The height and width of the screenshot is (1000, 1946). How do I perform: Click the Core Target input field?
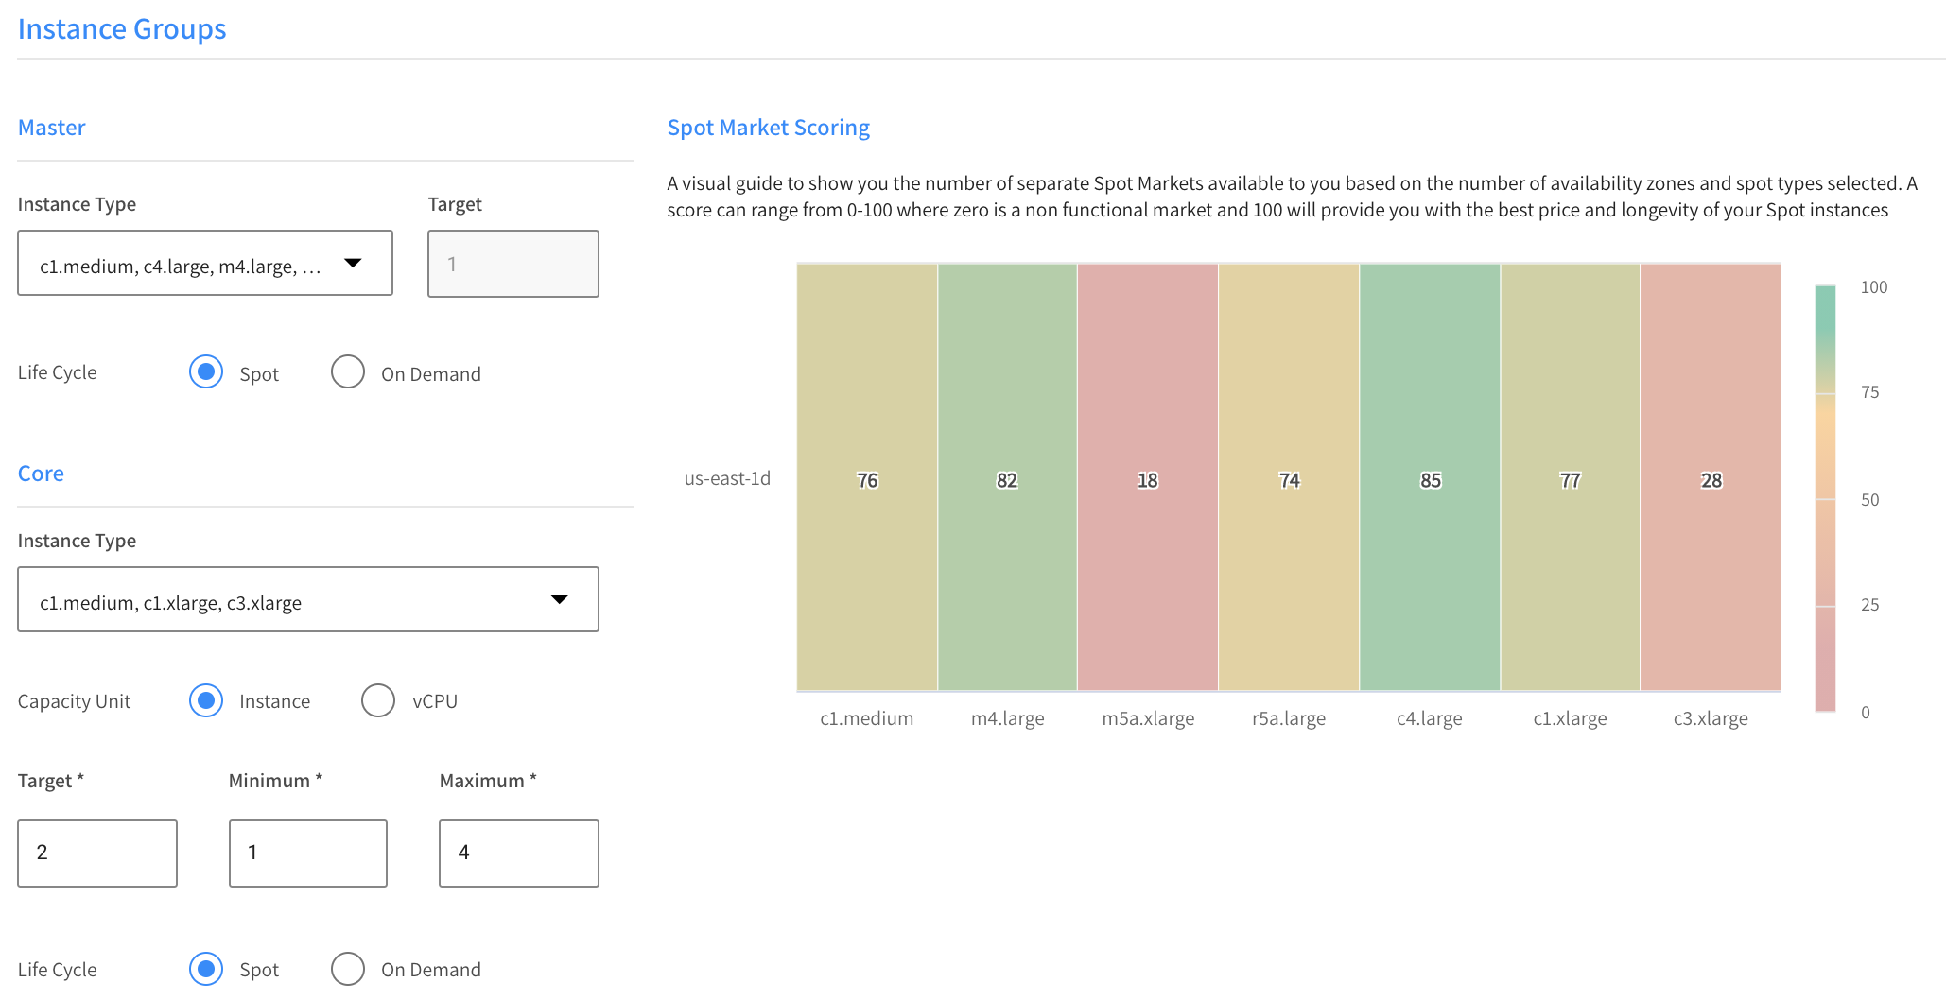(97, 853)
